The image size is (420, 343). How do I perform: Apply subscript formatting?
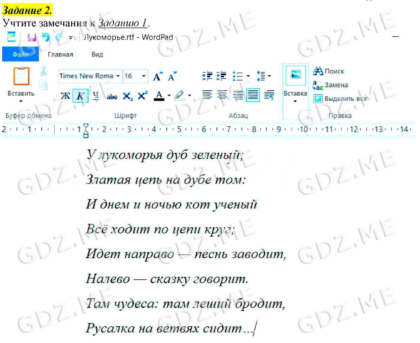(x=128, y=96)
